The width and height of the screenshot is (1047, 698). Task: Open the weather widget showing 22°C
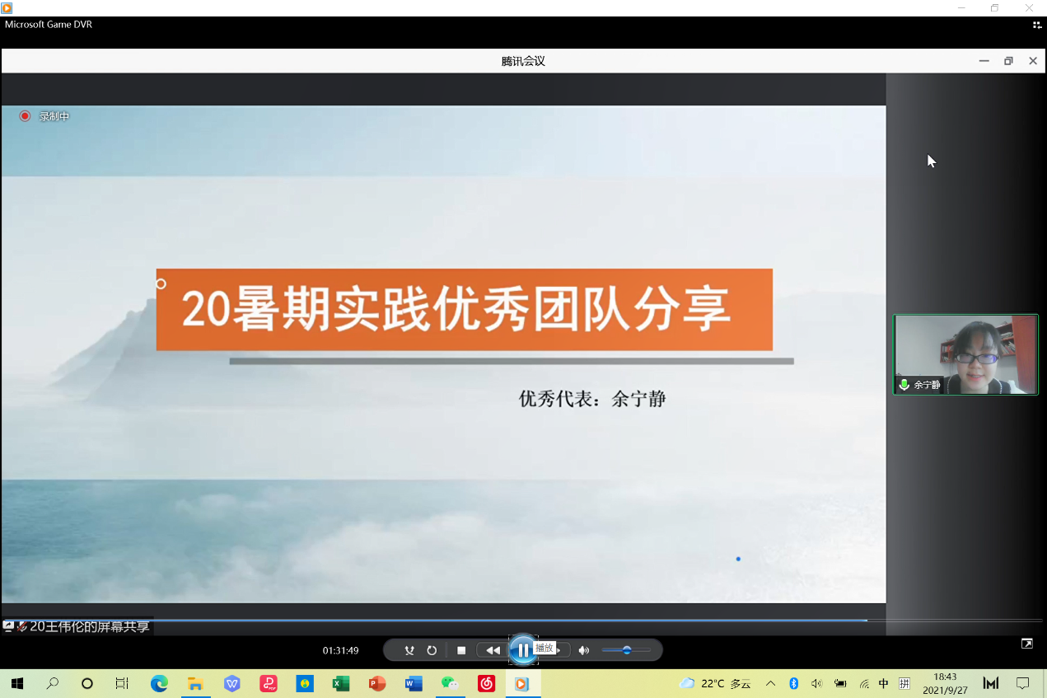[x=715, y=683]
